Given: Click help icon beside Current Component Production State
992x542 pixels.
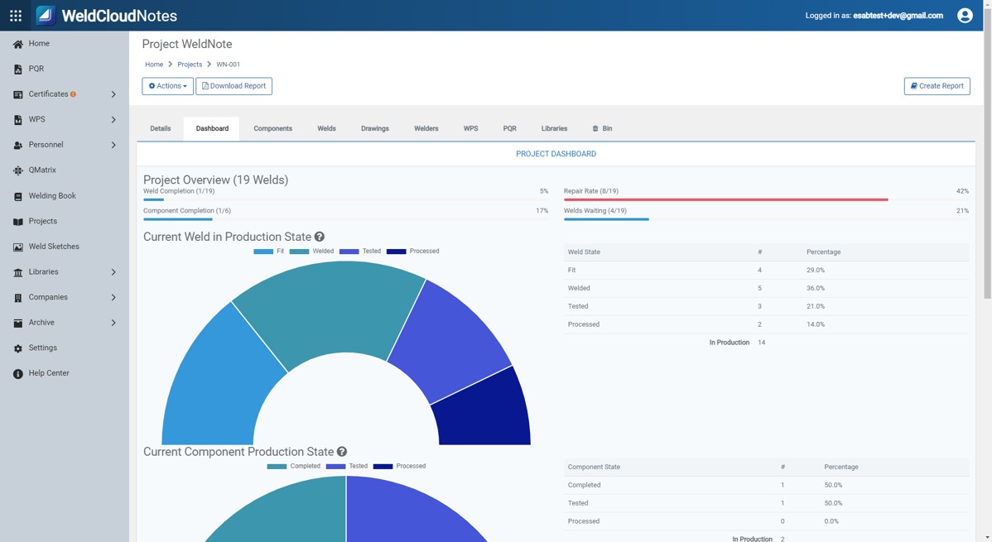Looking at the screenshot, I should 342,452.
